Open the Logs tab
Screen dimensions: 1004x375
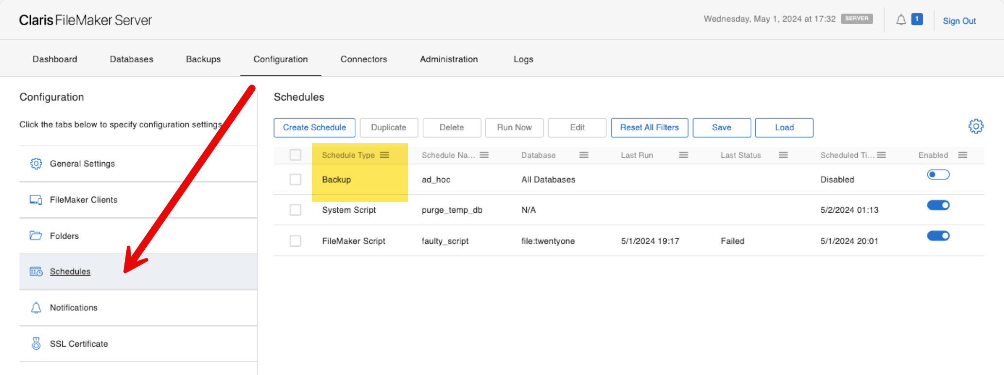pyautogui.click(x=523, y=59)
